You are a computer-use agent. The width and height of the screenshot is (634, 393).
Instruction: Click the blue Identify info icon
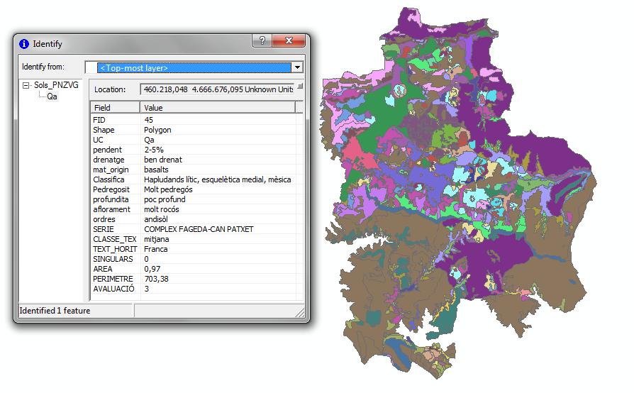pyautogui.click(x=24, y=44)
